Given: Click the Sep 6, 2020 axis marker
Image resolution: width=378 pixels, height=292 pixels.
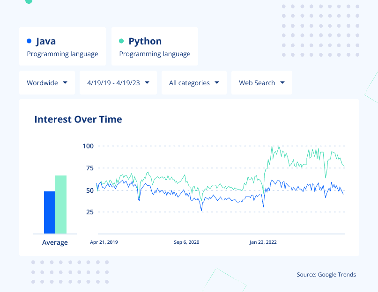Looking at the screenshot, I should point(186,242).
